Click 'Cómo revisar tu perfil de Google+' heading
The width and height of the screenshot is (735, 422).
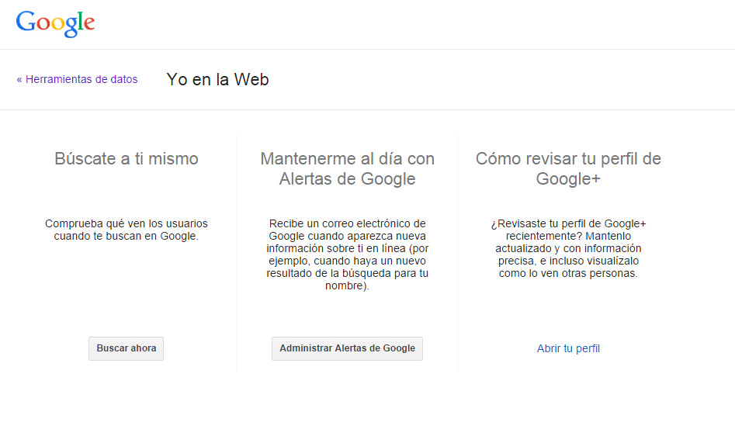(568, 168)
